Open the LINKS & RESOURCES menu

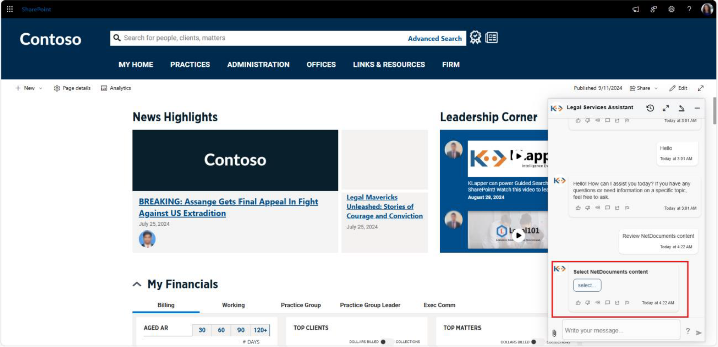(389, 64)
